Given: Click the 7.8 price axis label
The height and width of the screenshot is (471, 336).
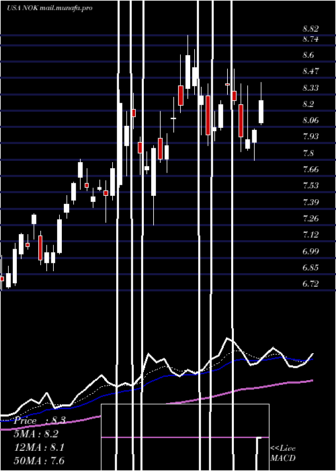Looking at the screenshot, I should (308, 153).
